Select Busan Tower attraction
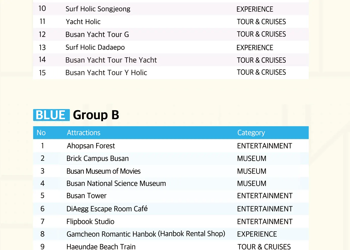 point(86,196)
